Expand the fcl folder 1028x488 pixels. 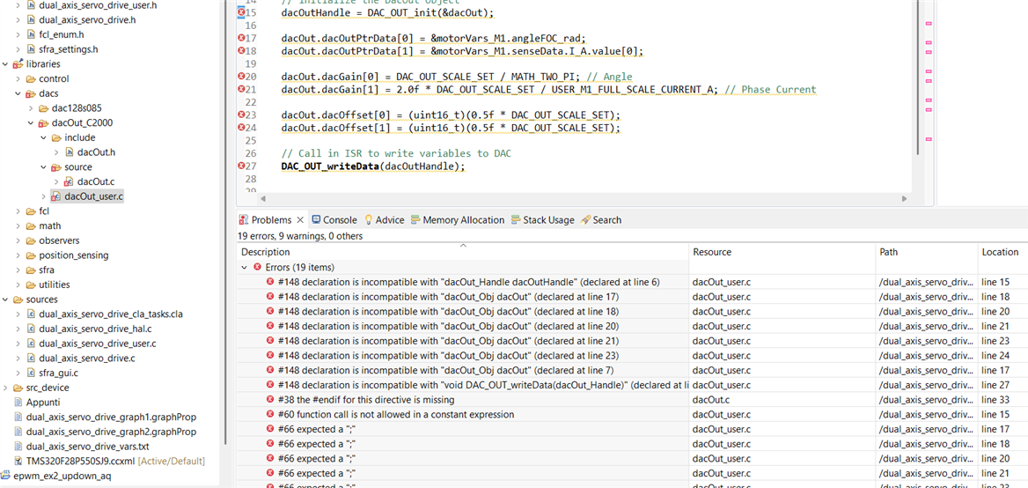[18, 211]
